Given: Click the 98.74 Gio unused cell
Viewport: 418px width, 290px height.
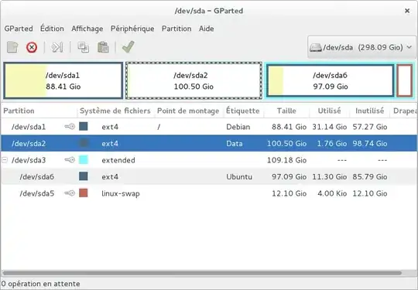Looking at the screenshot, I should click(x=370, y=144).
